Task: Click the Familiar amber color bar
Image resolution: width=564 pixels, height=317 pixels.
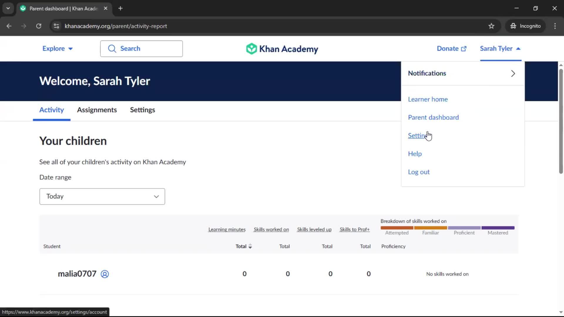Action: (431, 228)
